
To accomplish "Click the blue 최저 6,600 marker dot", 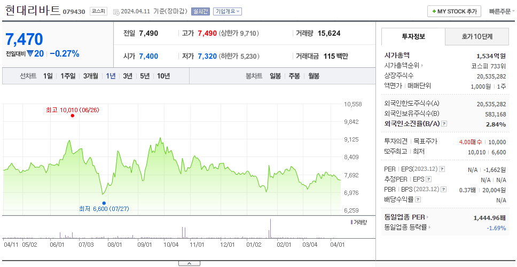I will [104, 203].
